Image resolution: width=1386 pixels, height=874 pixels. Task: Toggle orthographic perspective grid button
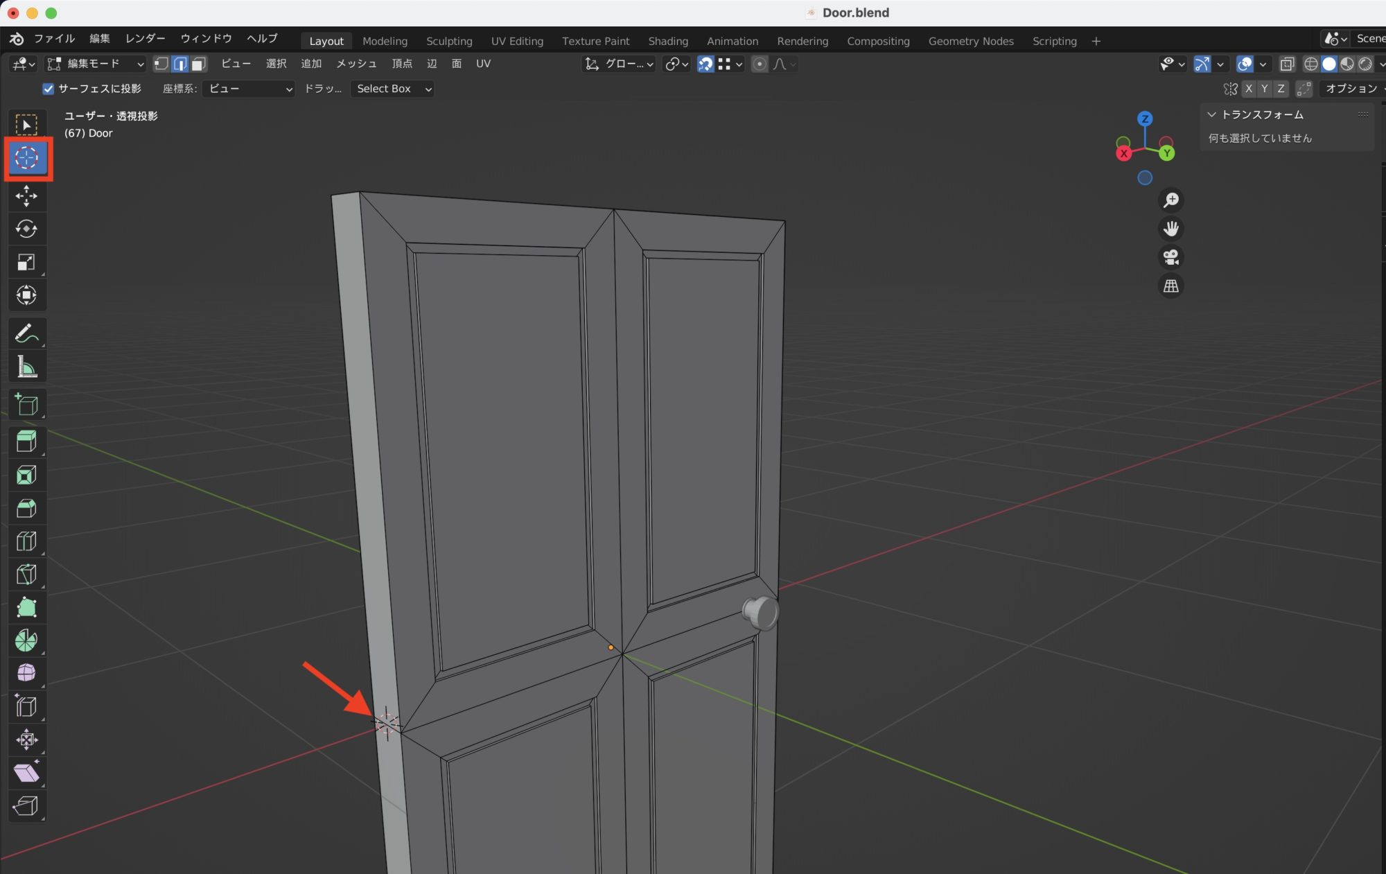pos(1170,286)
